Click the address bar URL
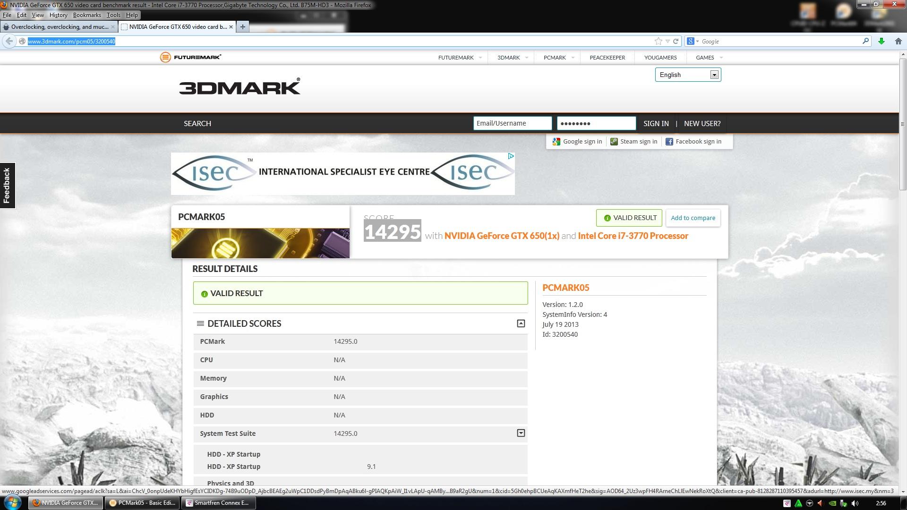The width and height of the screenshot is (907, 510). tap(71, 41)
